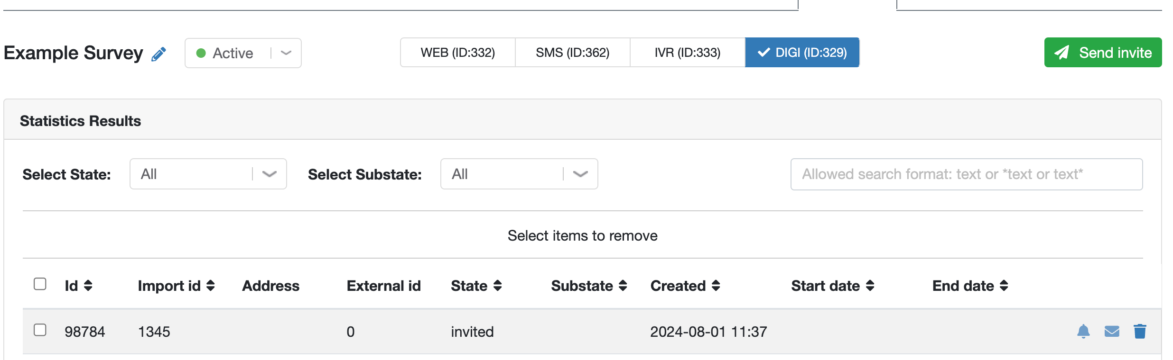Switch to SMS (ID:362) tab
Image resolution: width=1173 pixels, height=360 pixels.
(573, 53)
